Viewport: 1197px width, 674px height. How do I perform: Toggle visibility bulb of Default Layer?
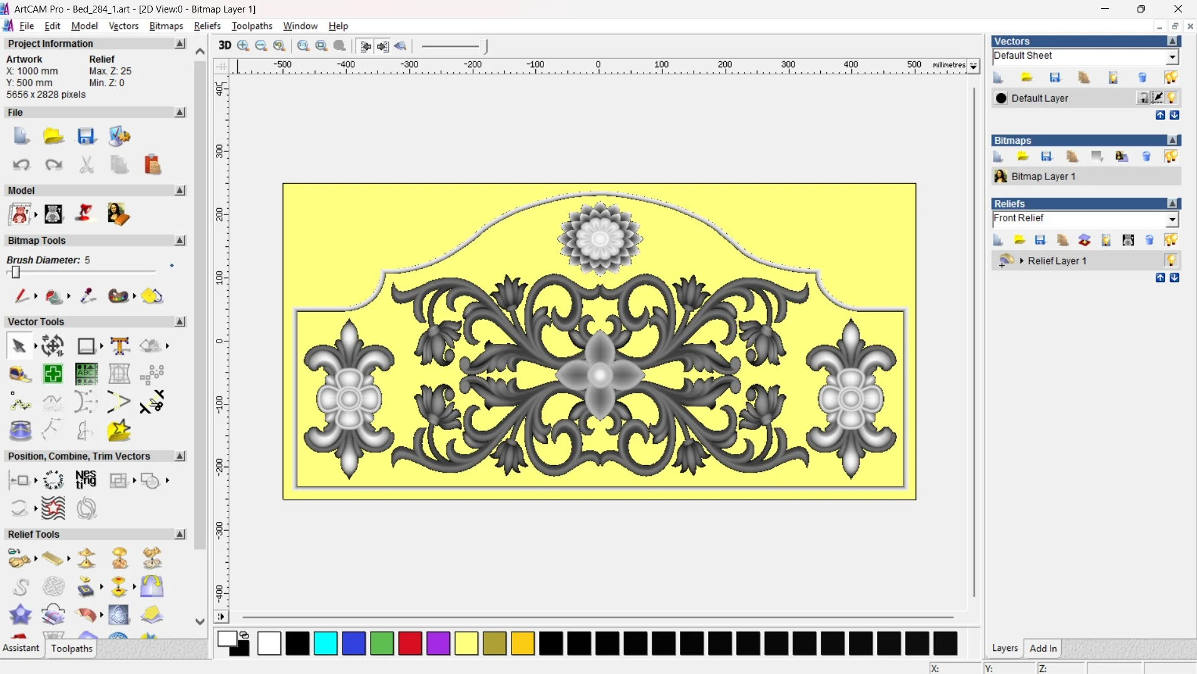click(x=1172, y=98)
